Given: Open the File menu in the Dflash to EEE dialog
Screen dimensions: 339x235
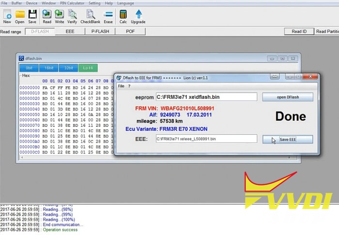Looking at the screenshot, I should [121, 86].
